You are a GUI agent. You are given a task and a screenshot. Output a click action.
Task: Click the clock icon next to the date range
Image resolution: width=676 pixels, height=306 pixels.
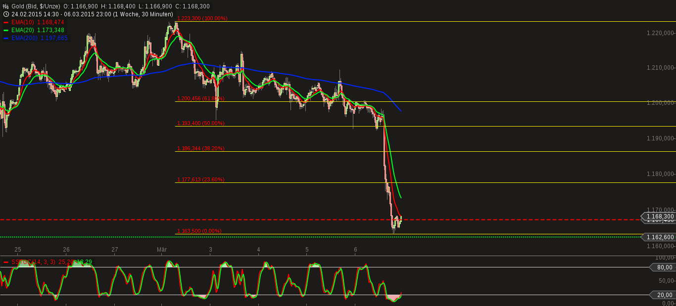pyautogui.click(x=6, y=14)
